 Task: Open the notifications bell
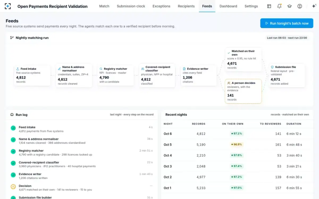pos(279,6)
